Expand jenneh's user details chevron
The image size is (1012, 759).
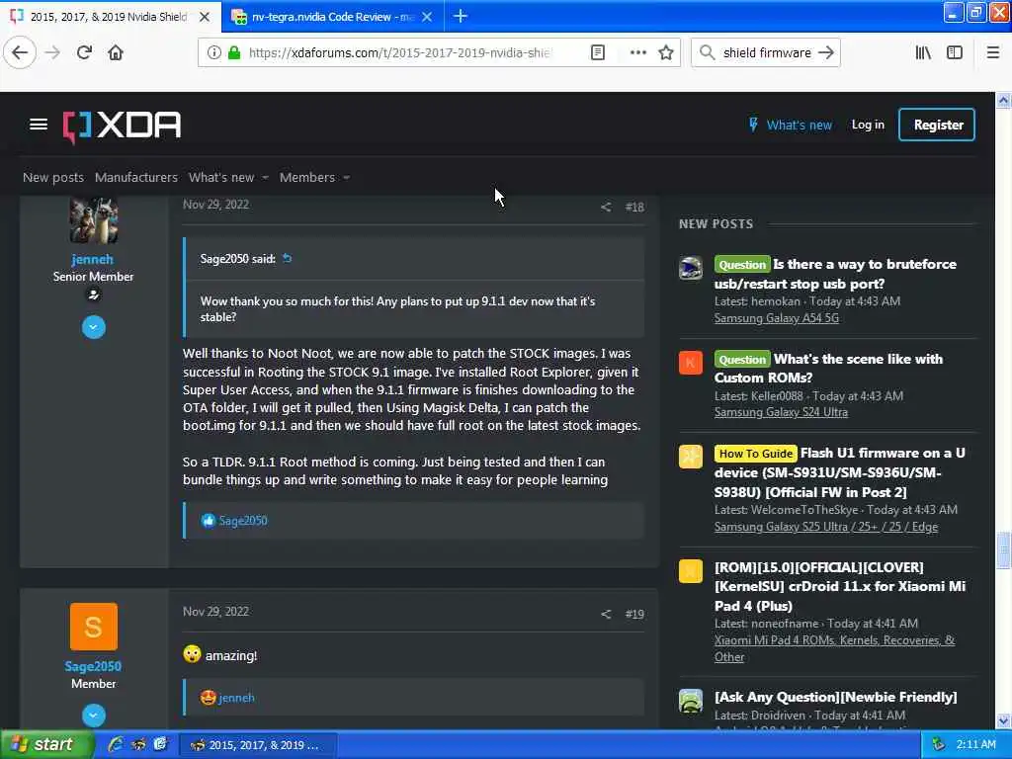click(x=94, y=327)
